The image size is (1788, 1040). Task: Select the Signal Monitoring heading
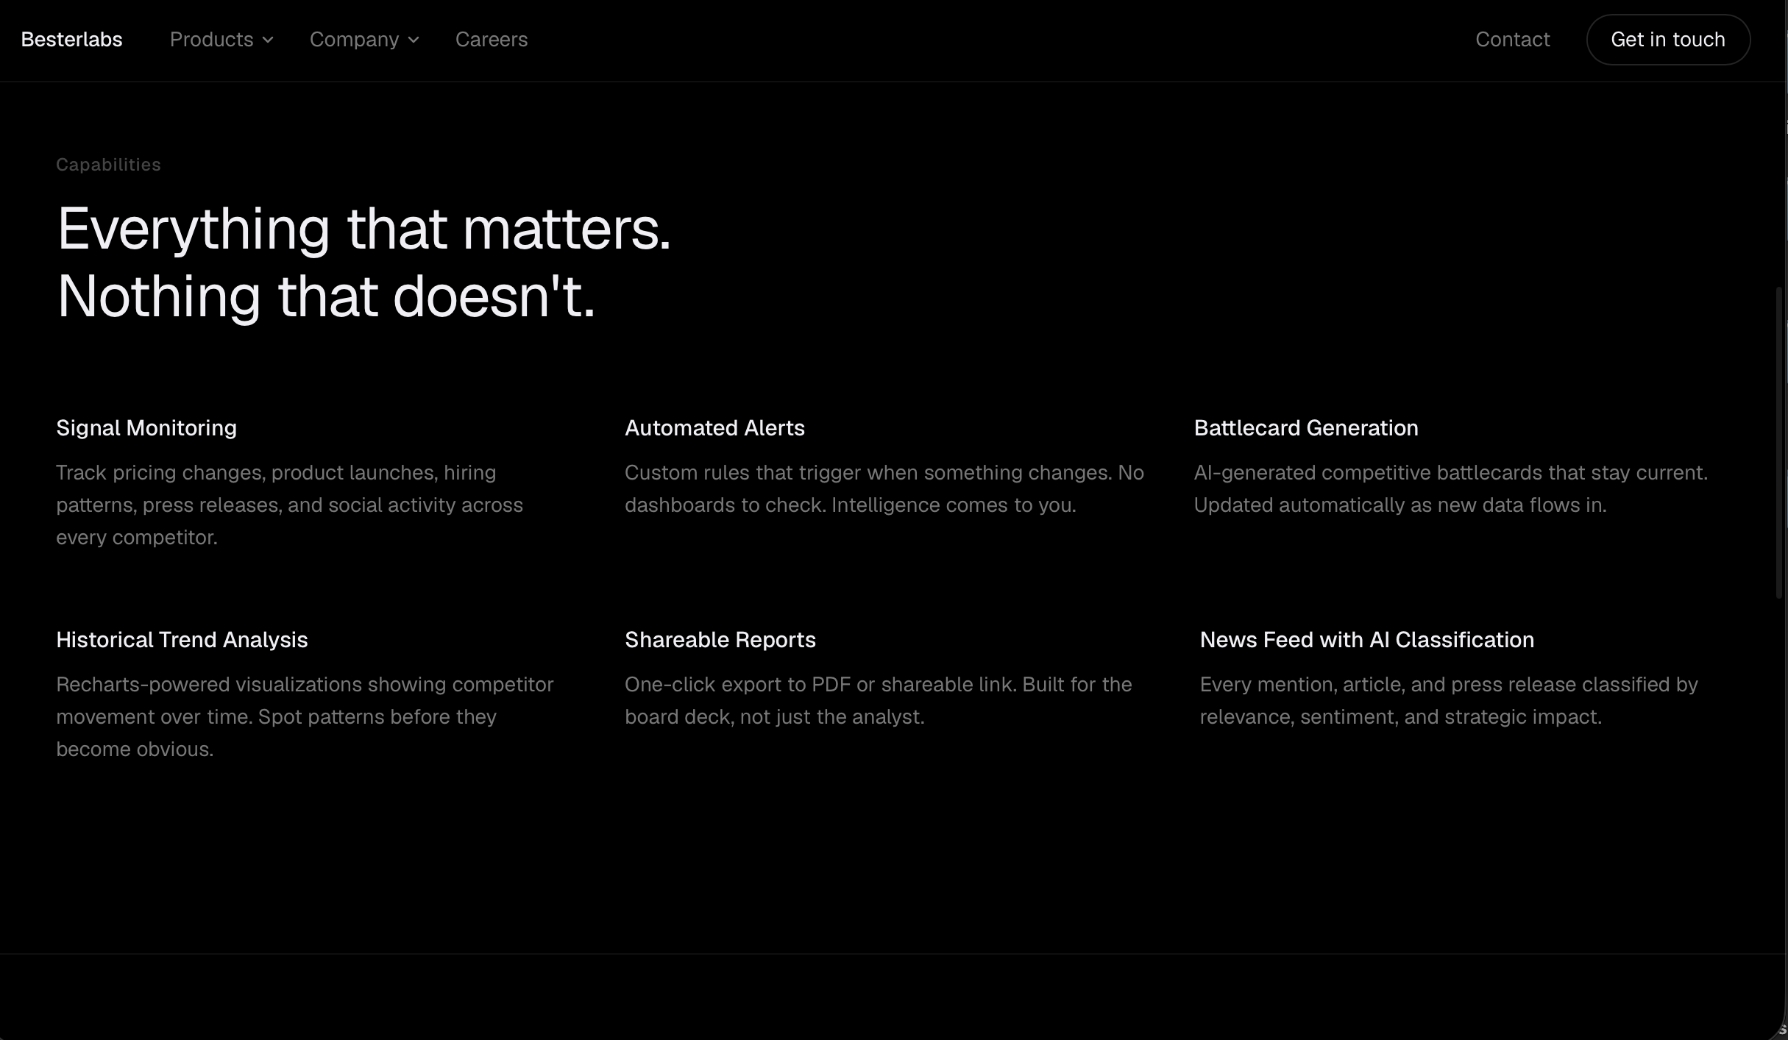146,428
